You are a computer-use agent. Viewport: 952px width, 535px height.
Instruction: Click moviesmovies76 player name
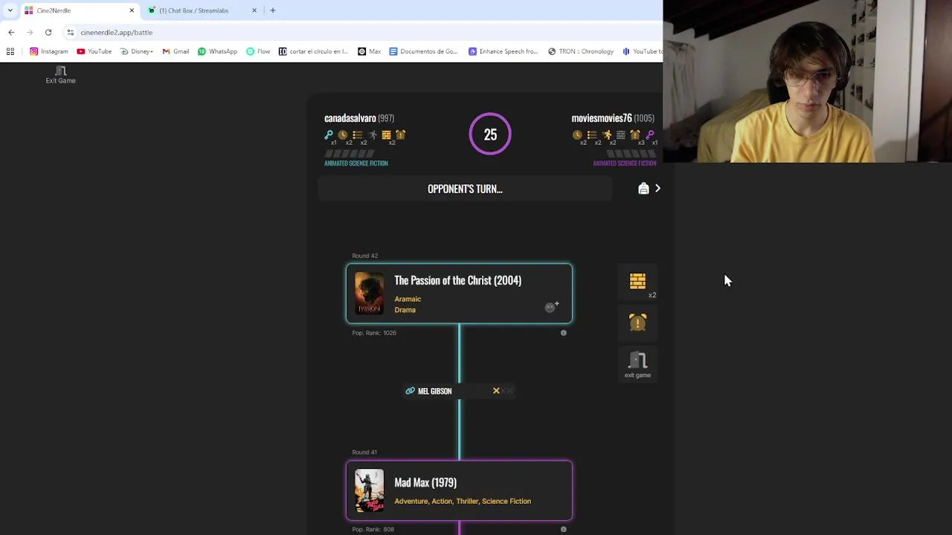click(602, 118)
